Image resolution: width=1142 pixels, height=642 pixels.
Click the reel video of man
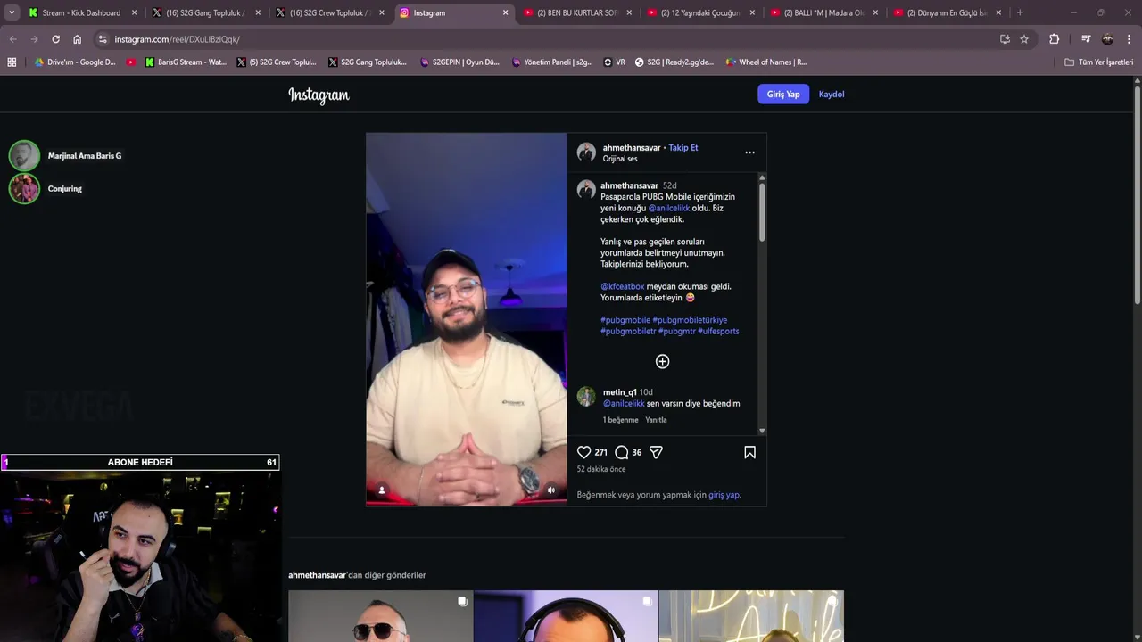coord(466,319)
